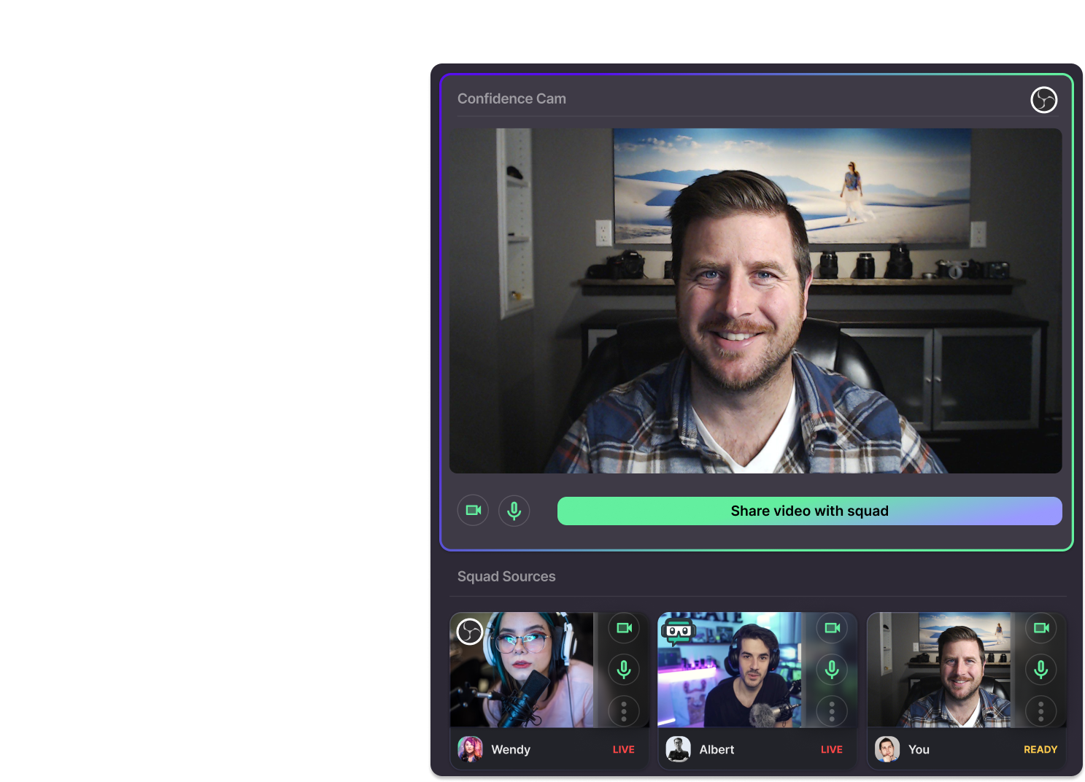Open your source's three-dot options menu
The height and width of the screenshot is (782, 1085).
pos(1041,711)
